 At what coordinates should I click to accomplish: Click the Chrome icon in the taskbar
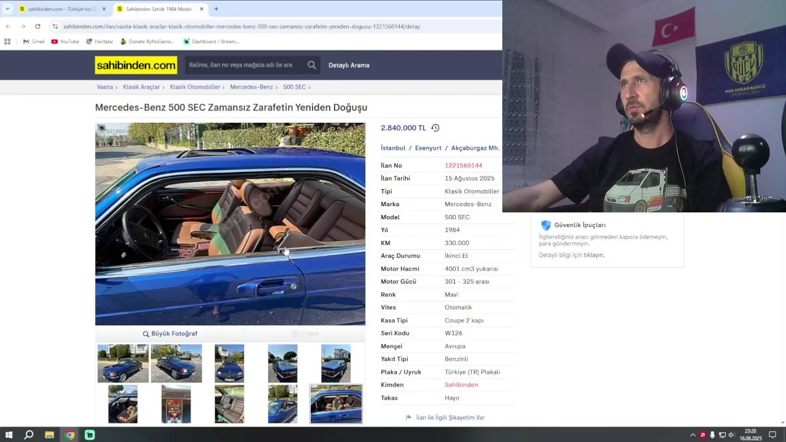[x=69, y=435]
